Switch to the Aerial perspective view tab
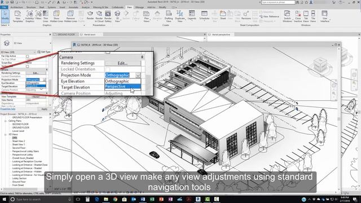This screenshot has height=203, width=361. [x=221, y=34]
